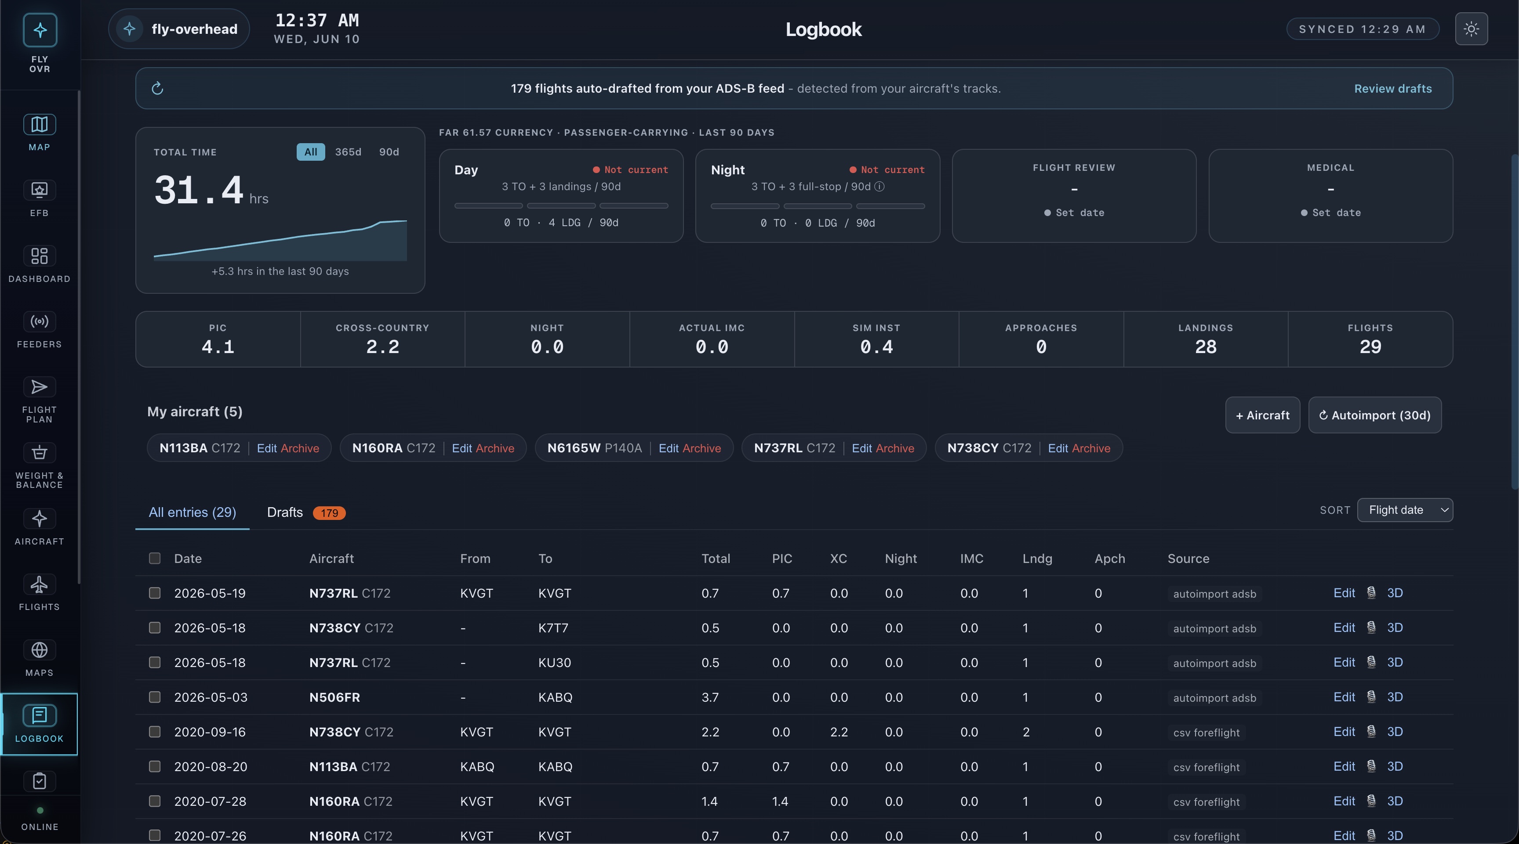Click the microphone icon on the KU30 row
Image resolution: width=1519 pixels, height=844 pixels.
pos(1371,662)
